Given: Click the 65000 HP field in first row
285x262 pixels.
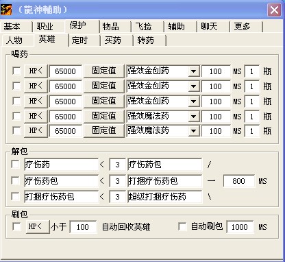Looking at the screenshot, I should pos(65,71).
